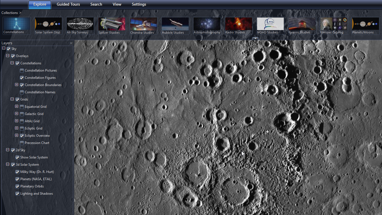This screenshot has width=382, height=215.
Task: Expand the Ecliptic Overview node
Action: tap(17, 135)
